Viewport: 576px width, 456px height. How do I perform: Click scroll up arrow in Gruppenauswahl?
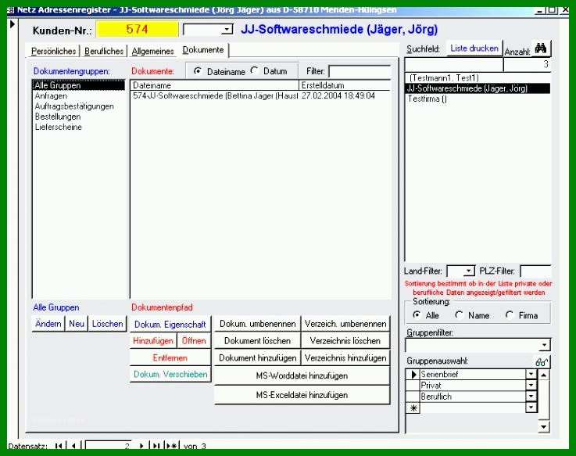click(x=544, y=375)
